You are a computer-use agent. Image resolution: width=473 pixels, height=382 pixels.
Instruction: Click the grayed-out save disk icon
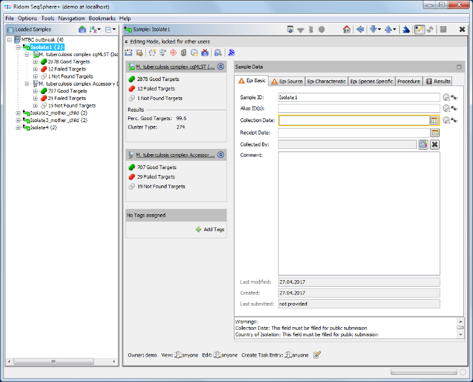click(443, 29)
